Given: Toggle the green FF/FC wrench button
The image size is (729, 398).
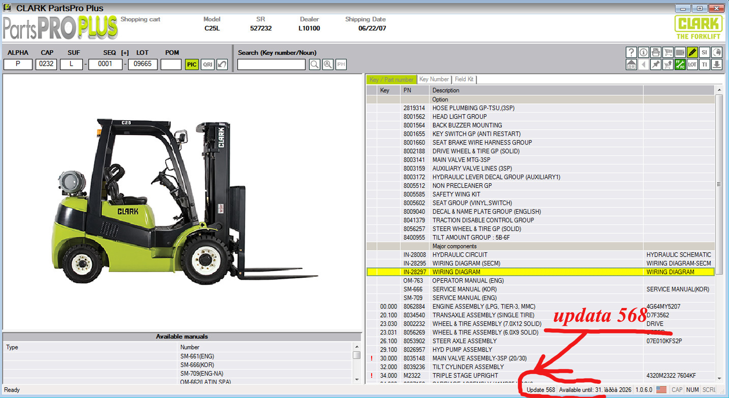Looking at the screenshot, I should [x=680, y=65].
